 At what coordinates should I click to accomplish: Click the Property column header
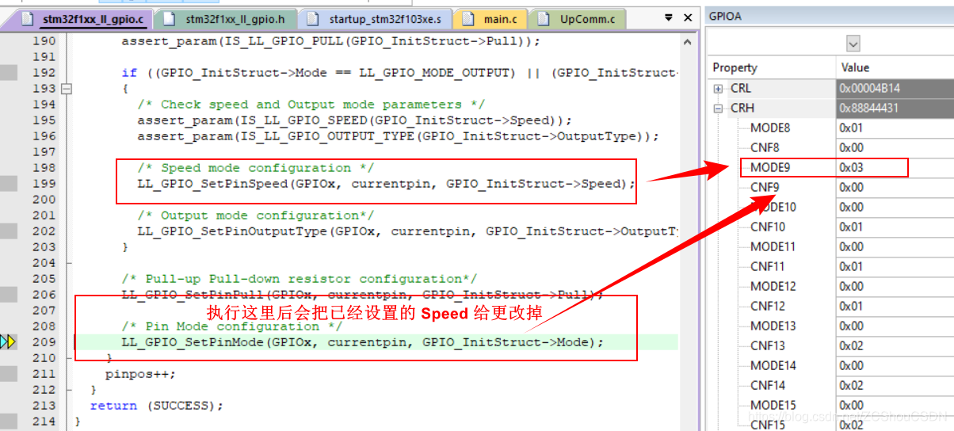pos(770,68)
